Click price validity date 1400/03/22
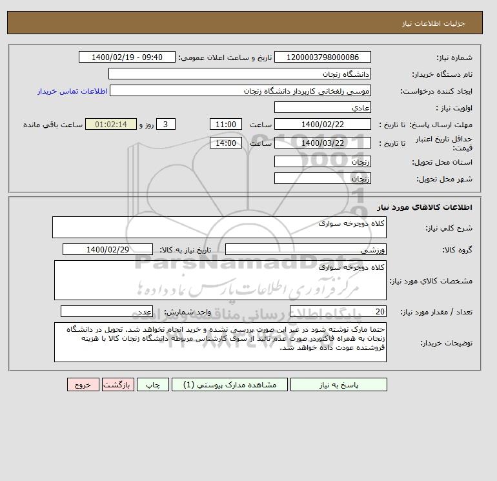This screenshot has width=497, height=481. point(322,143)
